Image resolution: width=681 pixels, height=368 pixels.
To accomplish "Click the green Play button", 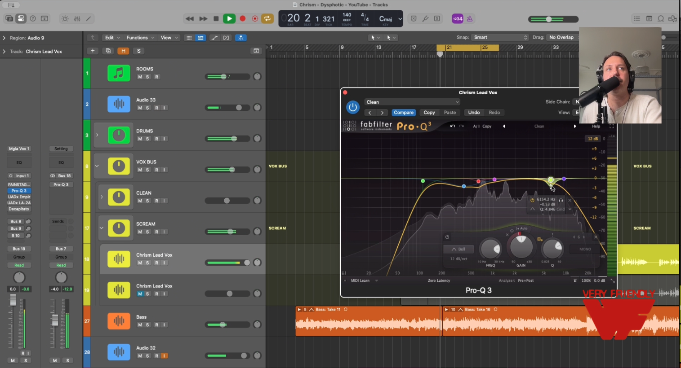I will click(229, 18).
